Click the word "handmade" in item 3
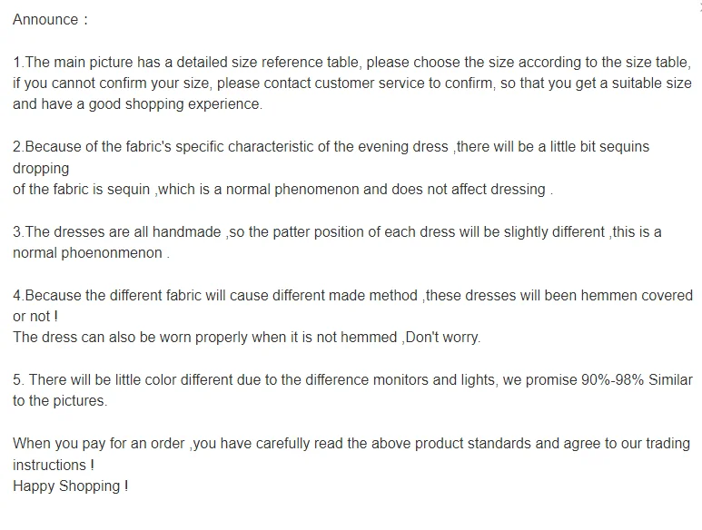 (187, 231)
